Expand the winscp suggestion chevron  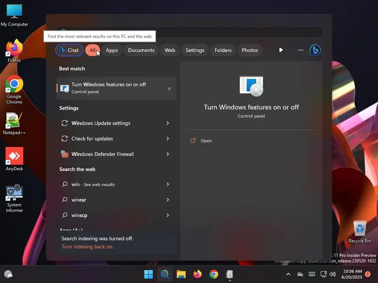tap(168, 215)
